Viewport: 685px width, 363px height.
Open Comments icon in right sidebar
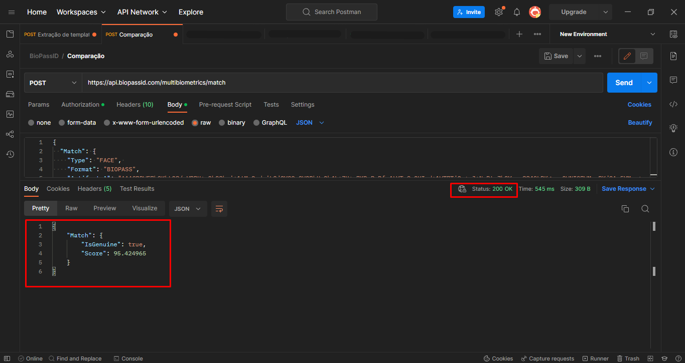pos(673,80)
